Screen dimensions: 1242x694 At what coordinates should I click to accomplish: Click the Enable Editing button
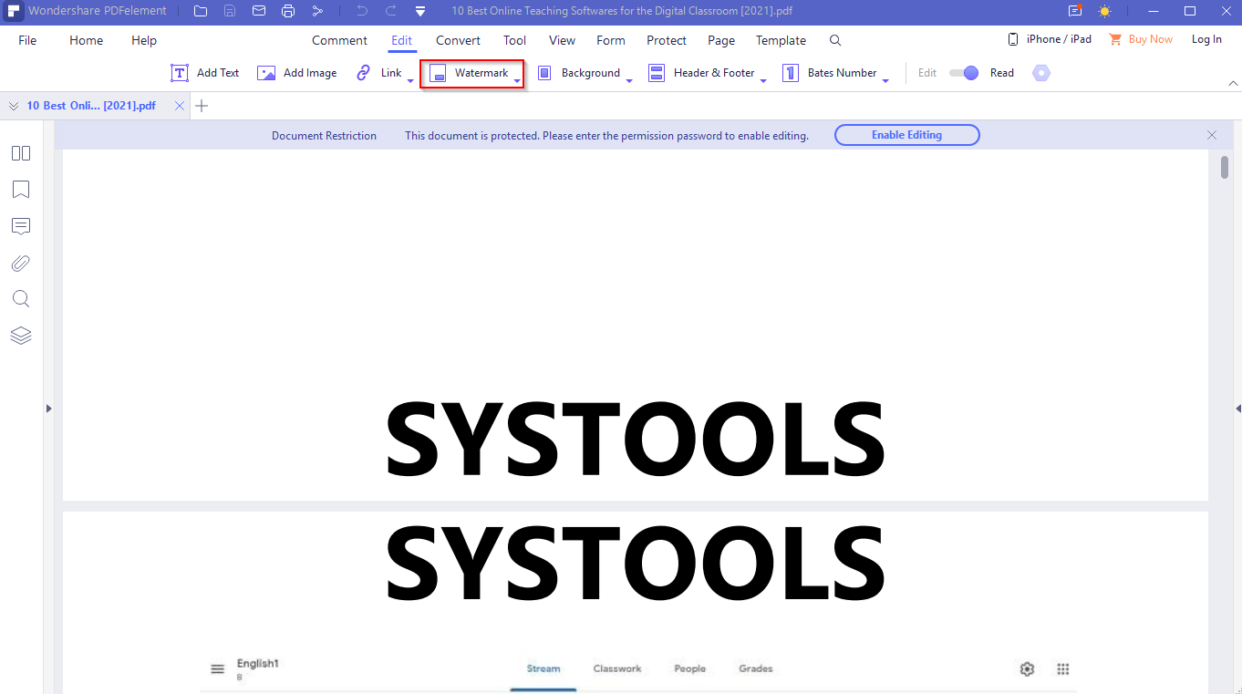pos(907,135)
